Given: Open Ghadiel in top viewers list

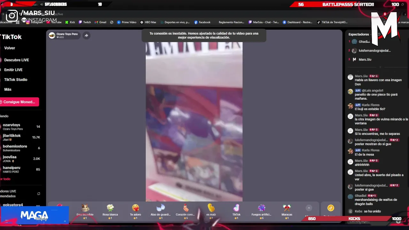Looking at the screenshot, I should tap(364, 42).
